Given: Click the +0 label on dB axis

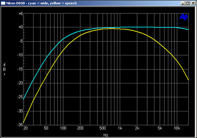Looking at the screenshot, I should pyautogui.click(x=21, y=27).
